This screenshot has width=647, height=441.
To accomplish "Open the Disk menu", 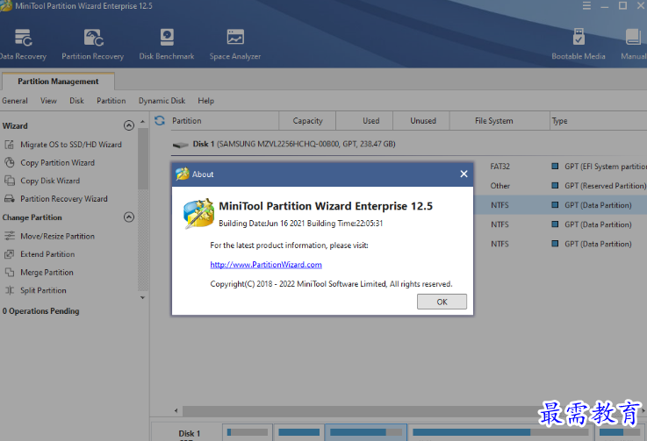I will tap(76, 101).
